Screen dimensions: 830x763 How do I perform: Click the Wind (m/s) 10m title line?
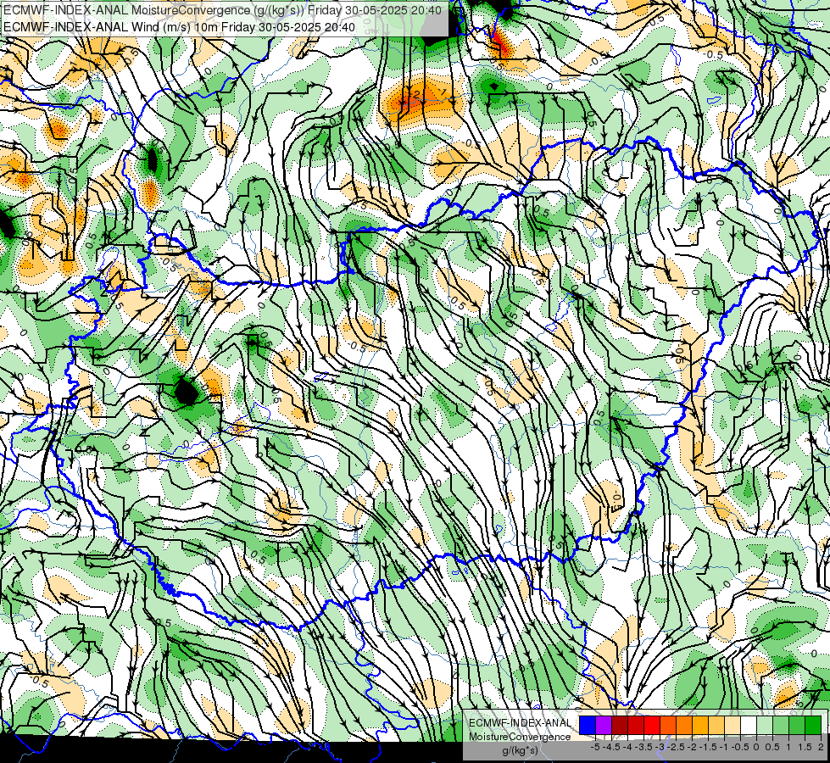click(x=179, y=27)
